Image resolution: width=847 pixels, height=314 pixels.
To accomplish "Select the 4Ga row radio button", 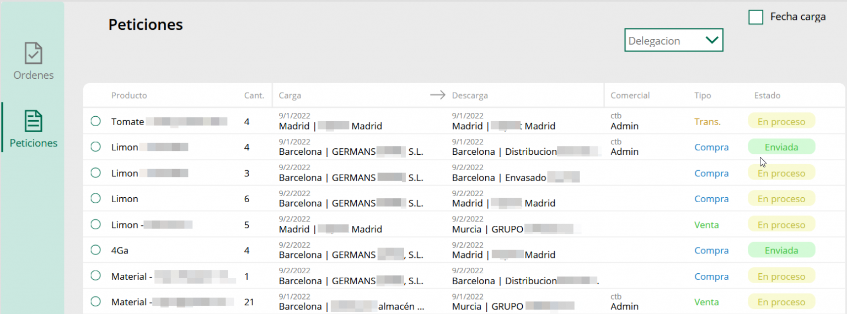I will (95, 250).
